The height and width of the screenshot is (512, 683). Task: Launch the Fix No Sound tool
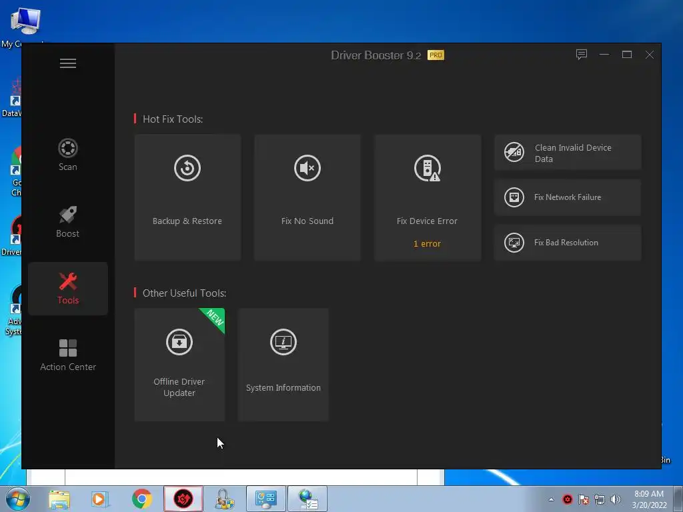tap(307, 197)
